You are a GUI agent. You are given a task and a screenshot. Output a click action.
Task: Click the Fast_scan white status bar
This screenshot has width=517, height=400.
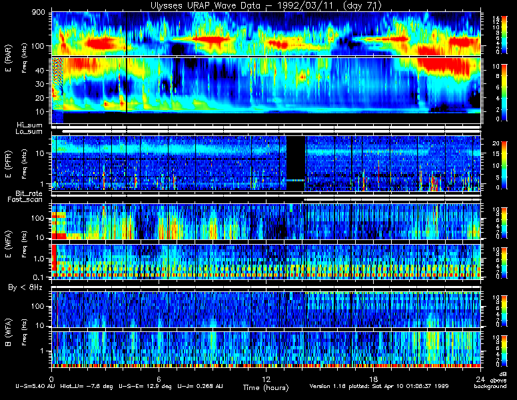point(392,200)
